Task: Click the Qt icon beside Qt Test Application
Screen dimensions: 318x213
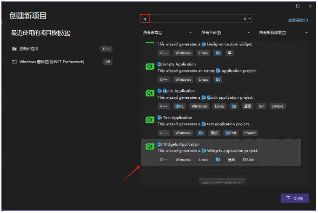Action: [150, 120]
